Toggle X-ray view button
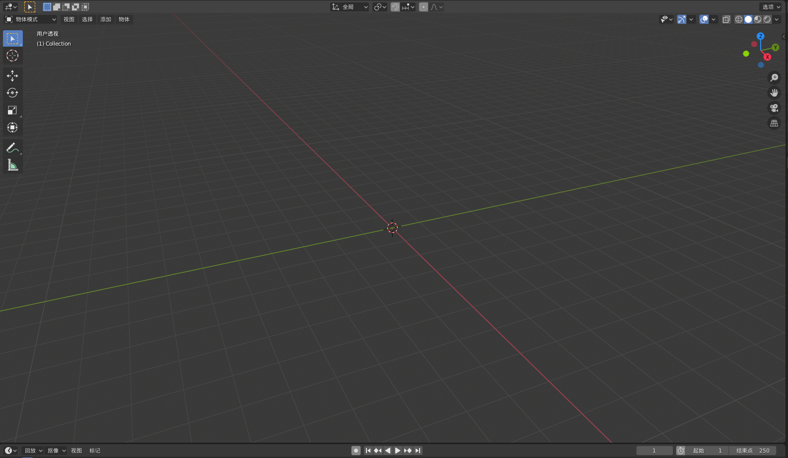 click(x=726, y=19)
